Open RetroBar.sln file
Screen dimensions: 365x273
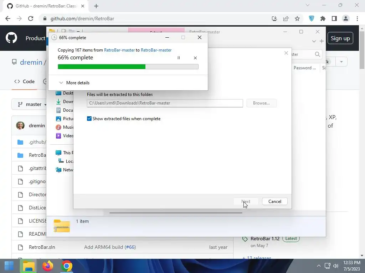(42, 247)
